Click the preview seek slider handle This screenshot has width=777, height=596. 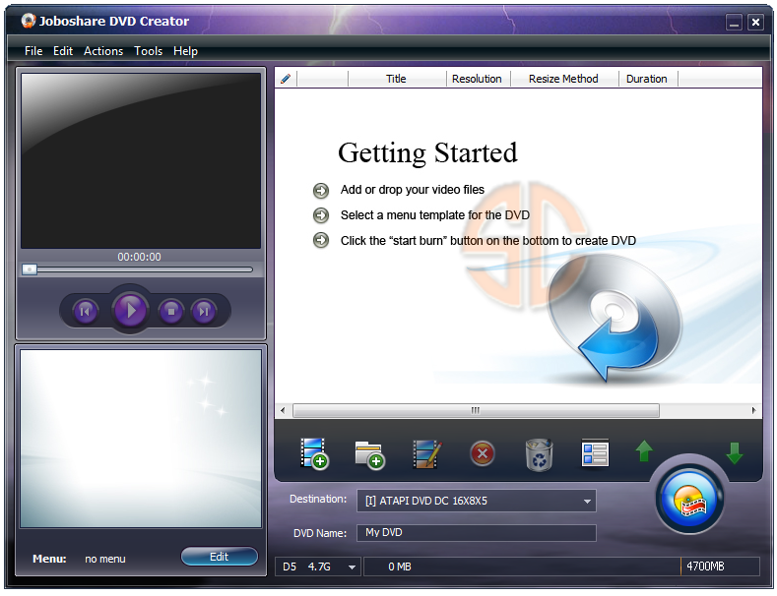tap(30, 269)
